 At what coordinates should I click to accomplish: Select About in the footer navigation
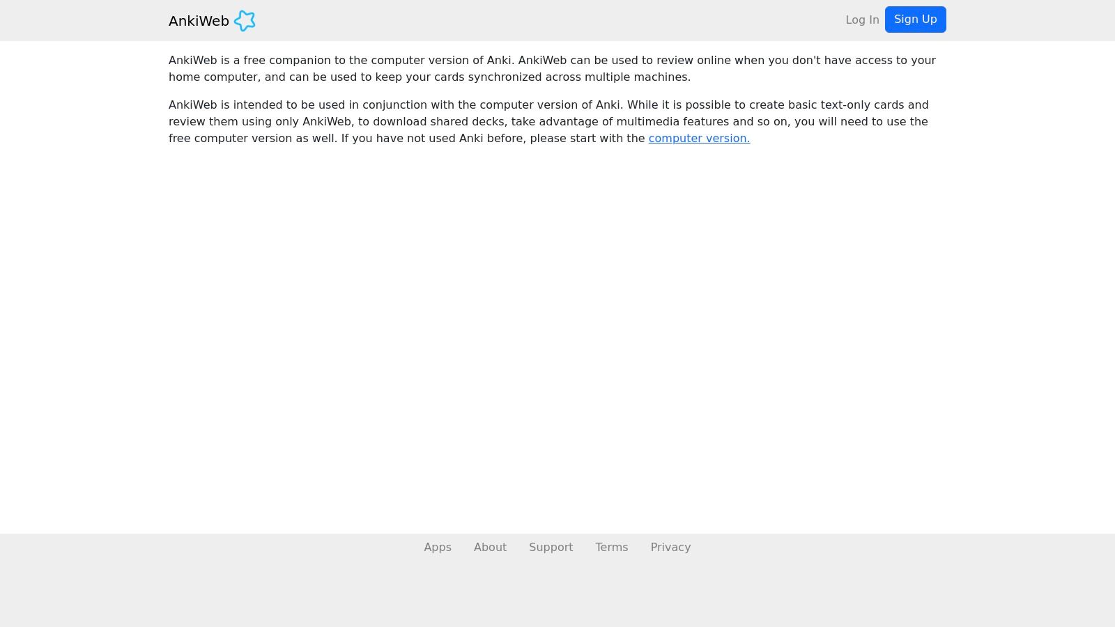[x=490, y=547]
